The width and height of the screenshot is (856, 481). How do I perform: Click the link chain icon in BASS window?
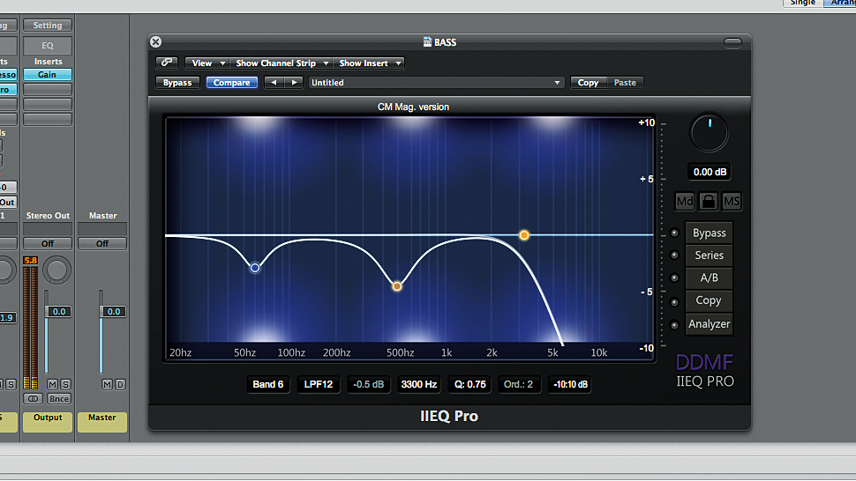[167, 63]
